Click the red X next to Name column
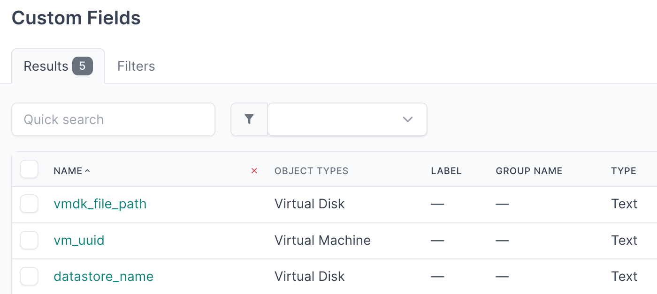The height and width of the screenshot is (294, 657). (x=254, y=171)
